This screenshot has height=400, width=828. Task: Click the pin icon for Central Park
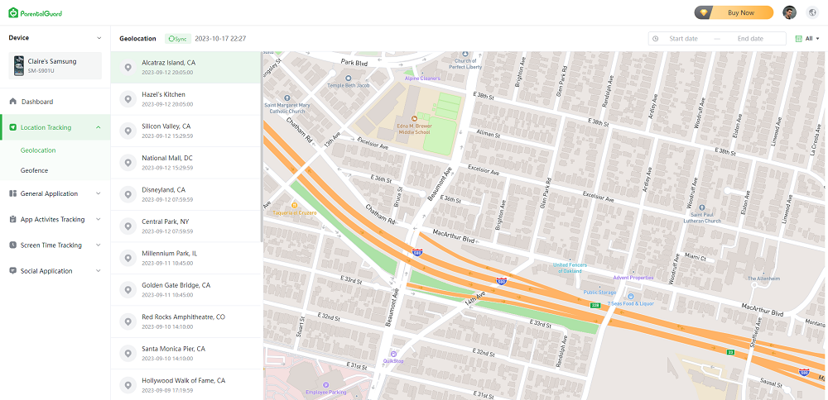pyautogui.click(x=128, y=226)
